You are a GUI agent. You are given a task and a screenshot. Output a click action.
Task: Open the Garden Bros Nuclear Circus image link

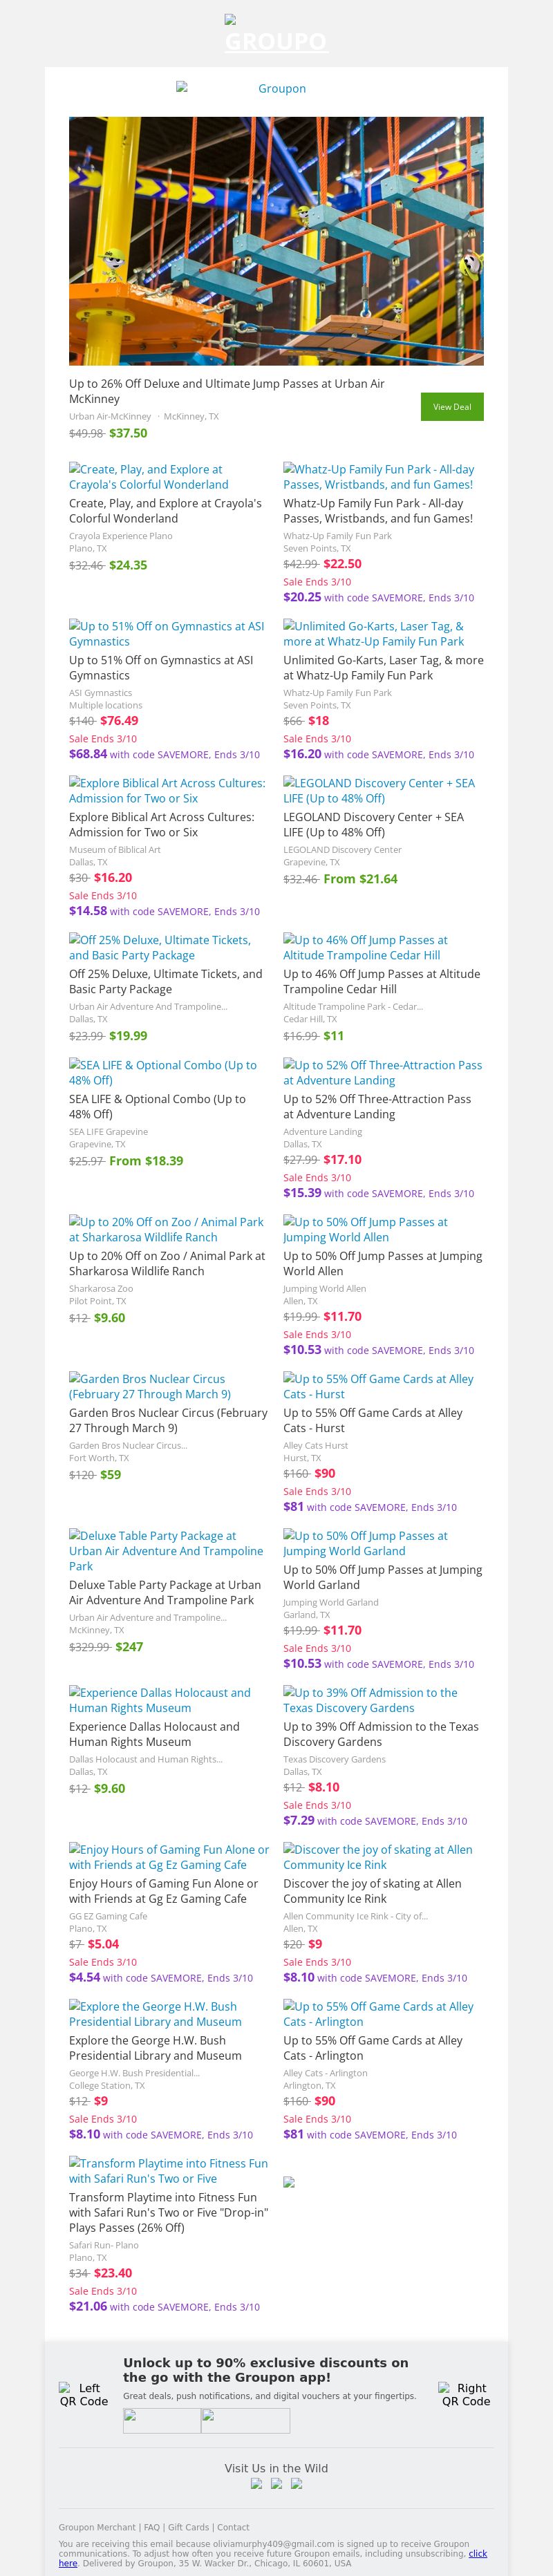tap(149, 1386)
